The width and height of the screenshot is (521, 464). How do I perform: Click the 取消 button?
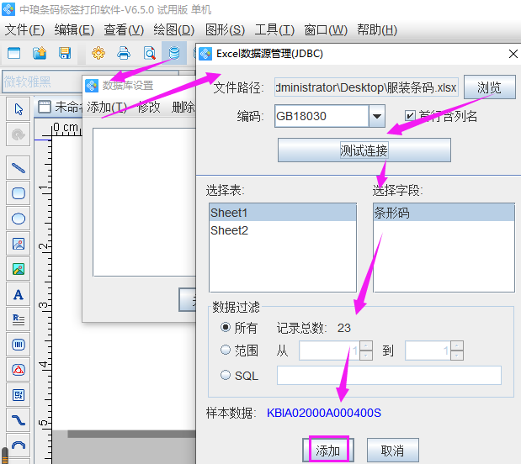click(392, 451)
